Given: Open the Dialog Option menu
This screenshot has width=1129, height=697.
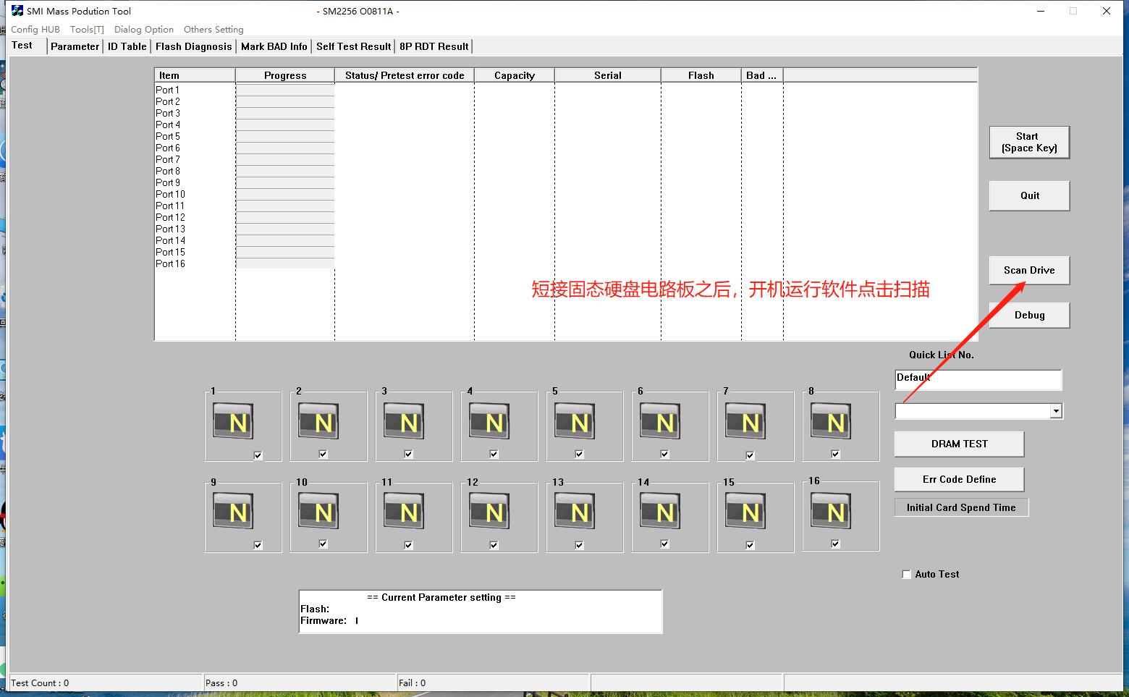Looking at the screenshot, I should [144, 30].
